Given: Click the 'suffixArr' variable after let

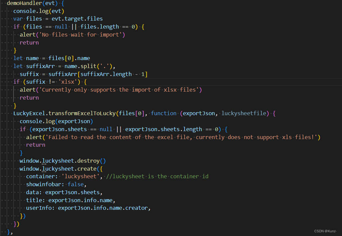Looking at the screenshot, I should tap(40, 66).
